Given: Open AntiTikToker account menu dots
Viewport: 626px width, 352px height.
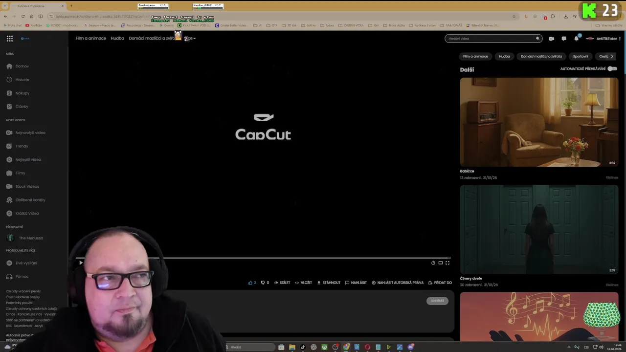Looking at the screenshot, I should pos(620,39).
